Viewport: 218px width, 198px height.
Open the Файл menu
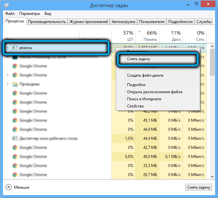(9, 14)
